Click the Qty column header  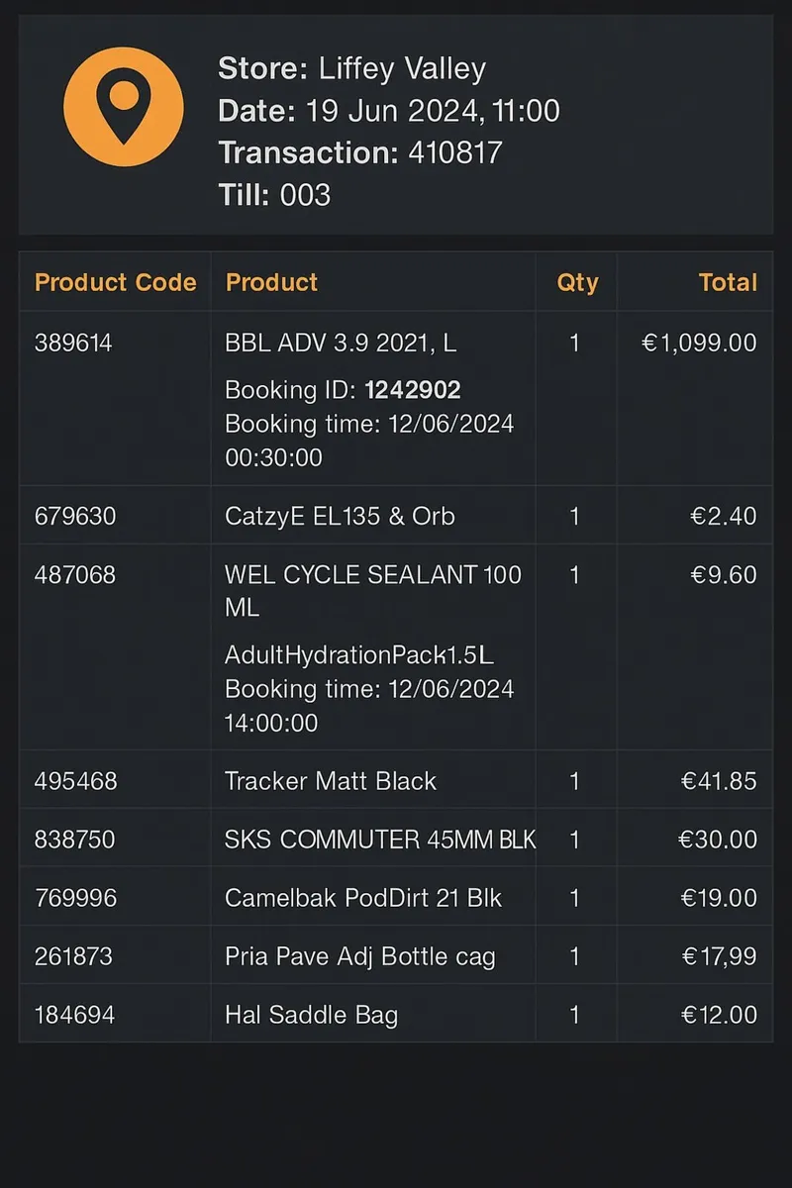point(577,283)
